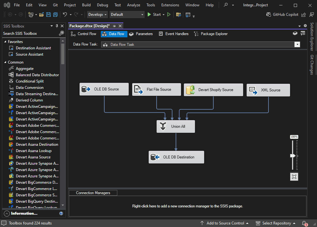Open GitHub Copilot

tap(282, 15)
